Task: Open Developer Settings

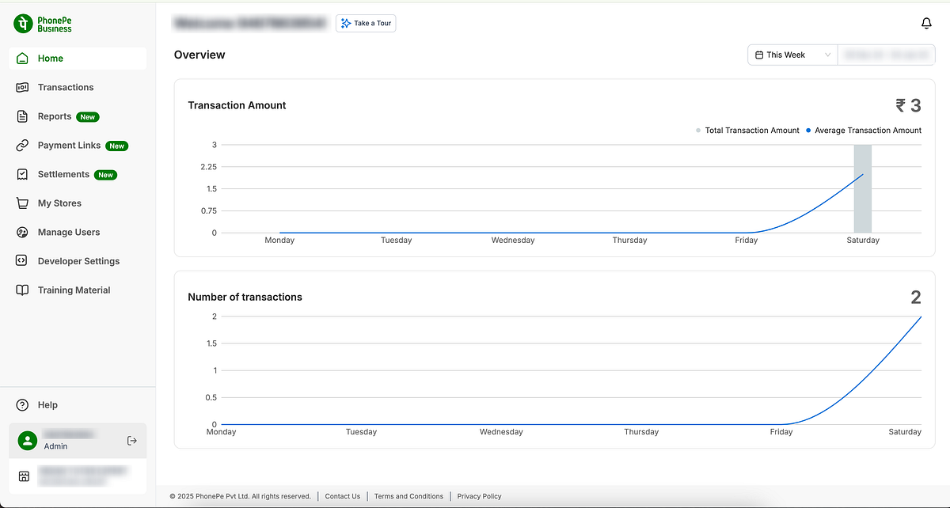Action: click(x=78, y=261)
